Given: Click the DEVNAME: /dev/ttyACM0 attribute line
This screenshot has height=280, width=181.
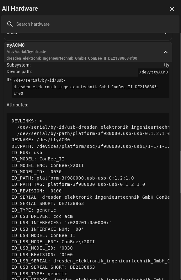Looking at the screenshot, I should pyautogui.click(x=41, y=140).
